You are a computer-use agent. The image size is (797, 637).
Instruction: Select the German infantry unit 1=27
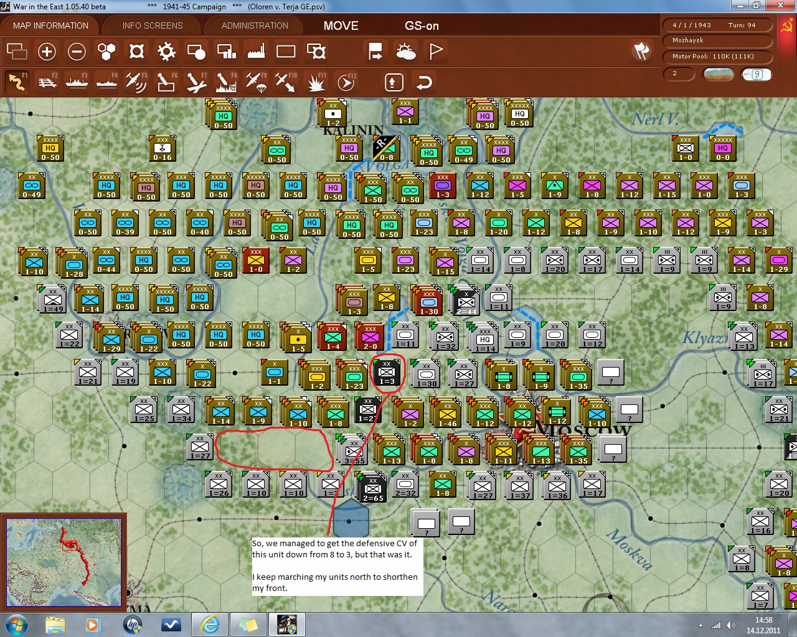200,447
